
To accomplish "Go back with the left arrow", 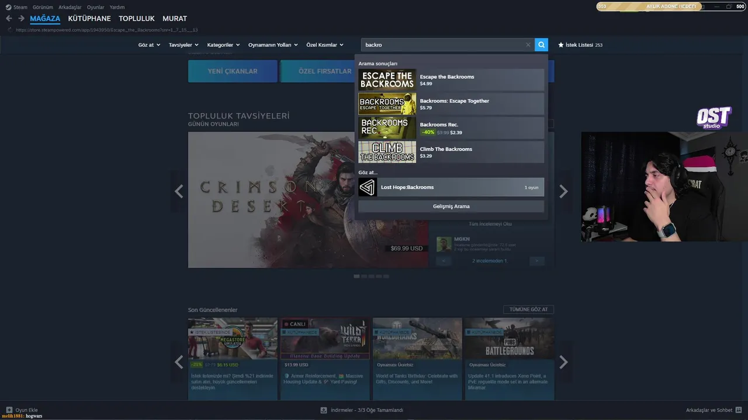I will 9,19.
